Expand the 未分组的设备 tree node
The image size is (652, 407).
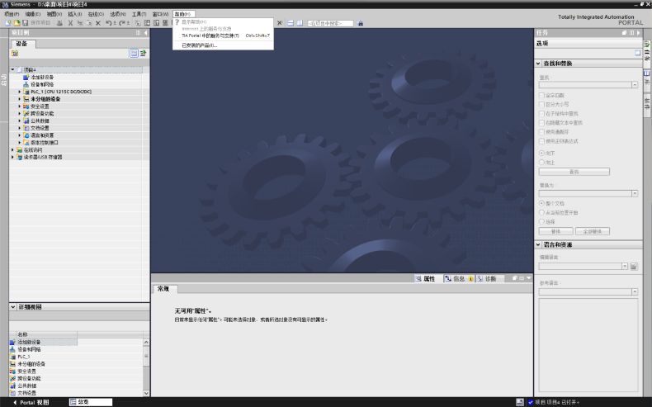pos(19,99)
